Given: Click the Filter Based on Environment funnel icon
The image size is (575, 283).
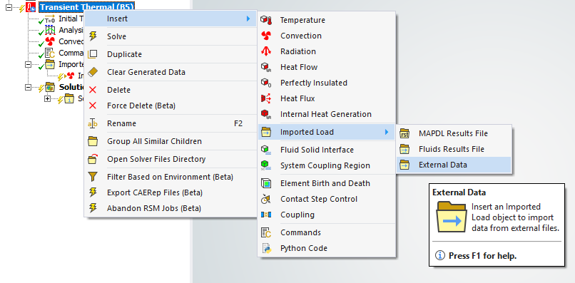Looking at the screenshot, I should tap(93, 177).
